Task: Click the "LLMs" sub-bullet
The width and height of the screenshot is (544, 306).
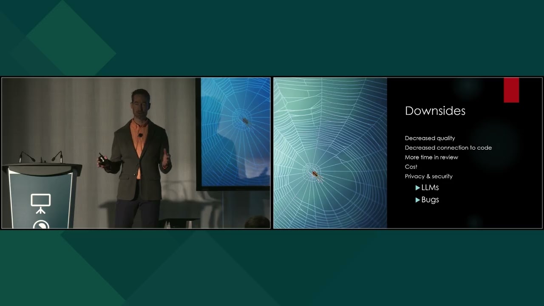Action: 430,187
